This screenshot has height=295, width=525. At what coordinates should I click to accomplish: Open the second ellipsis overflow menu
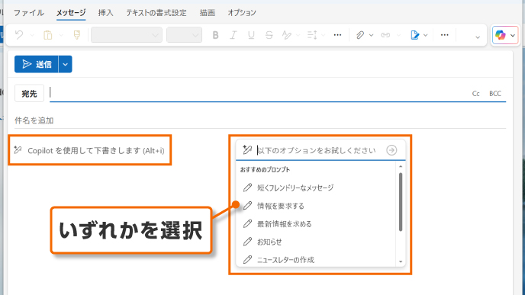(444, 35)
